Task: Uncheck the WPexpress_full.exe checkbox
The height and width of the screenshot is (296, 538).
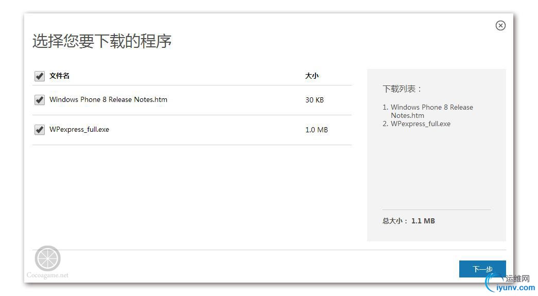Action: click(40, 130)
